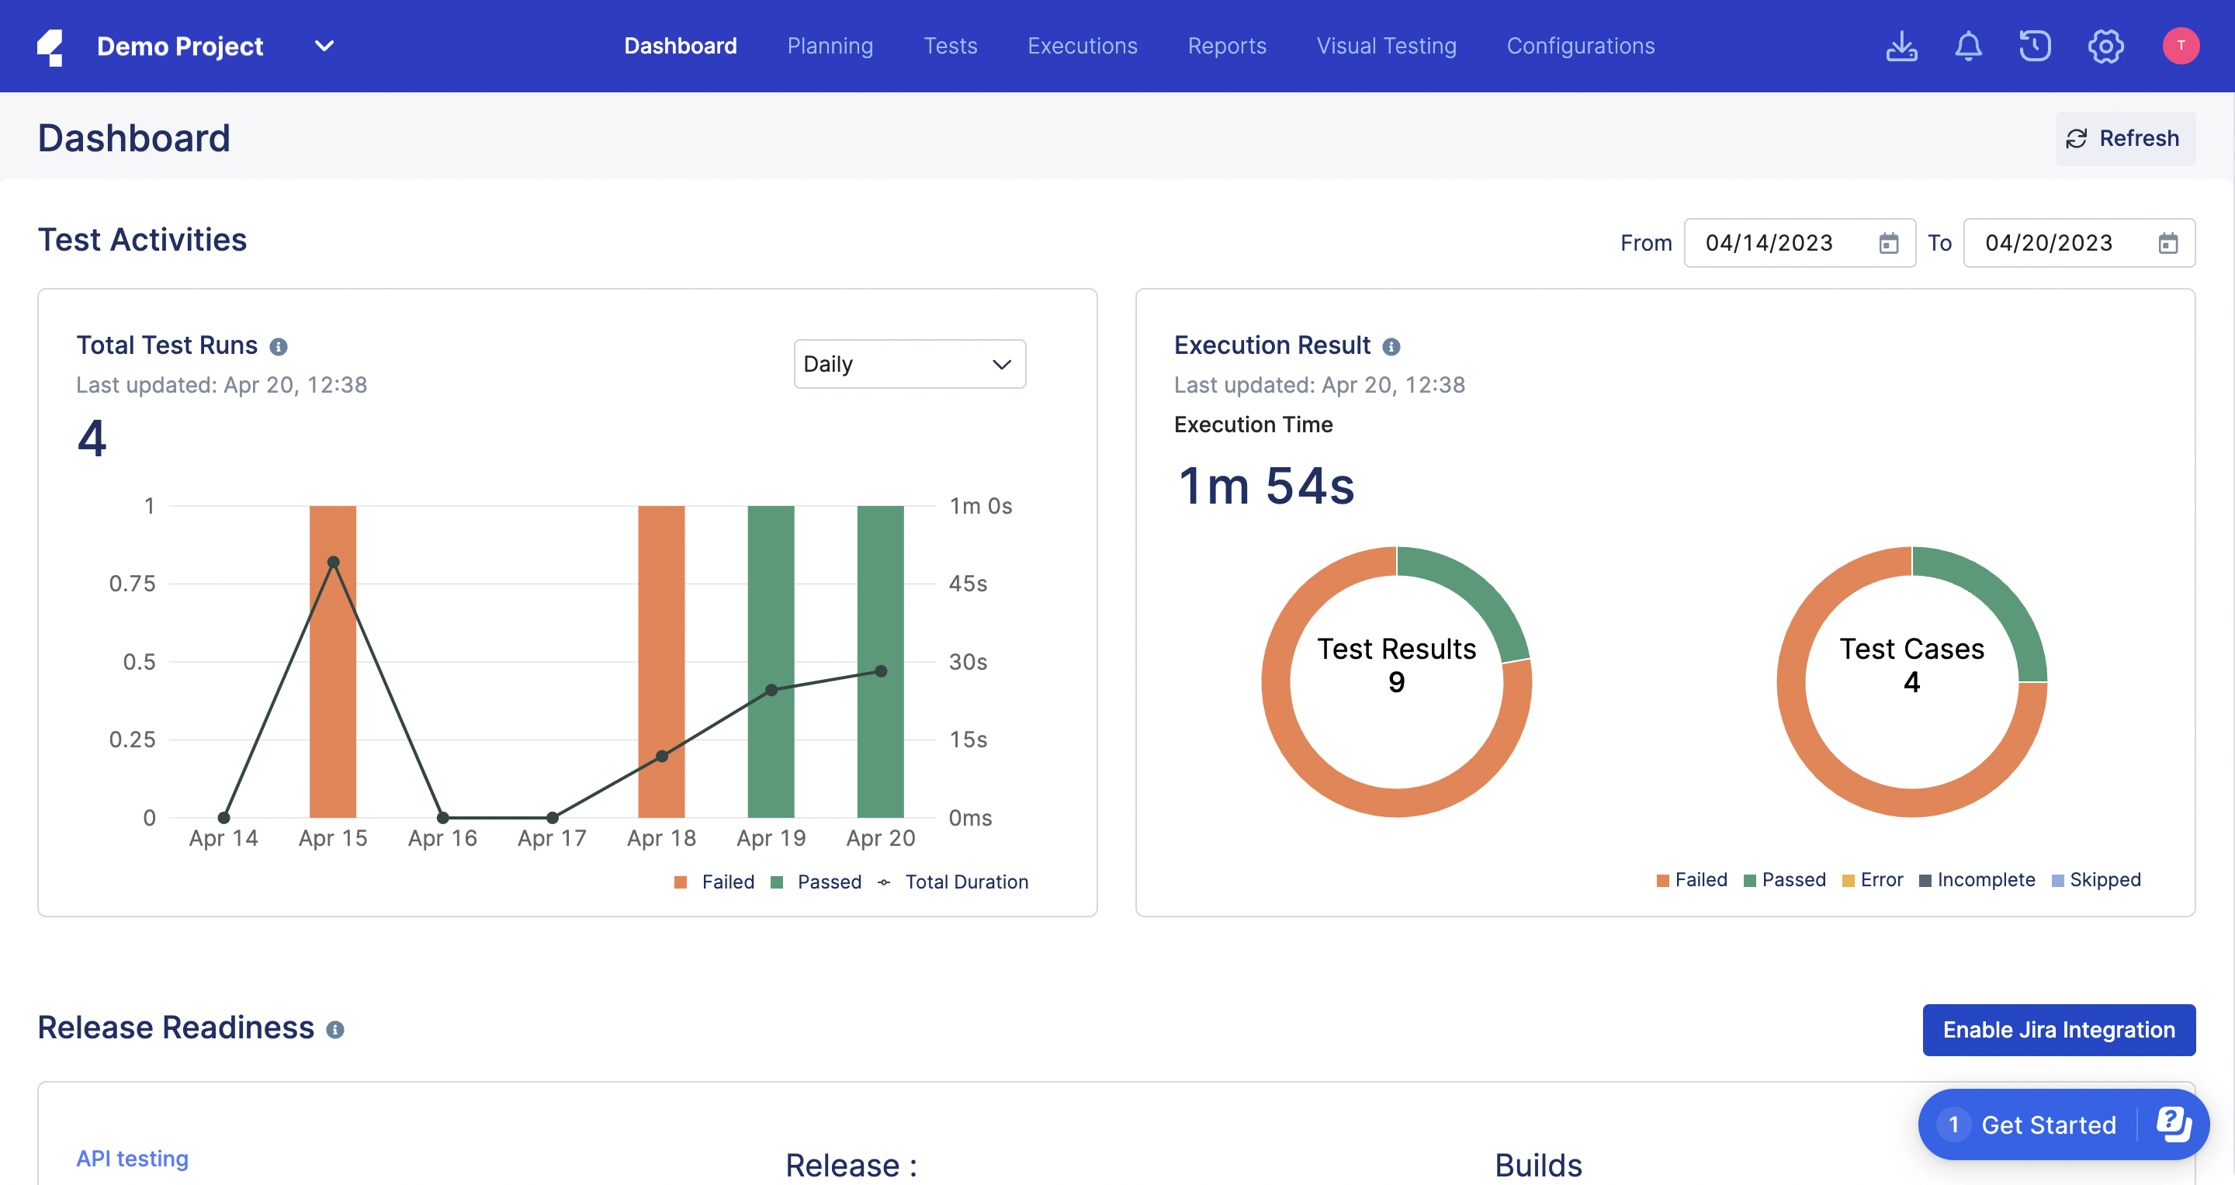Image resolution: width=2235 pixels, height=1185 pixels.
Task: Click the download icon in header
Action: click(1901, 46)
